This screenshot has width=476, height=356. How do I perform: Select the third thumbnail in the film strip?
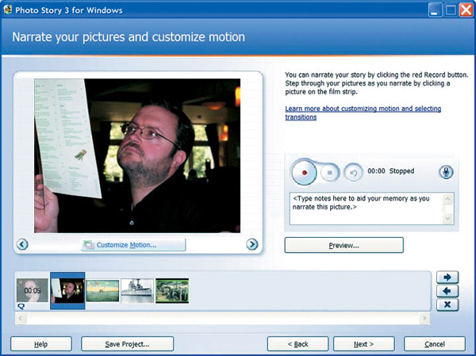[x=102, y=290]
